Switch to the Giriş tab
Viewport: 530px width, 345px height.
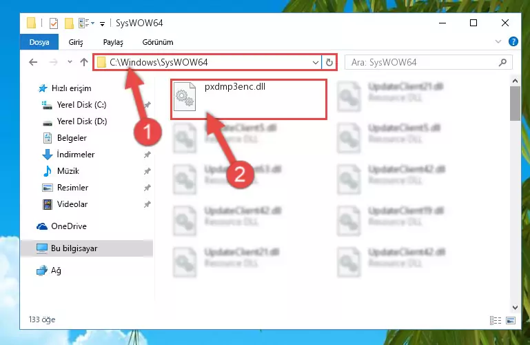point(76,42)
